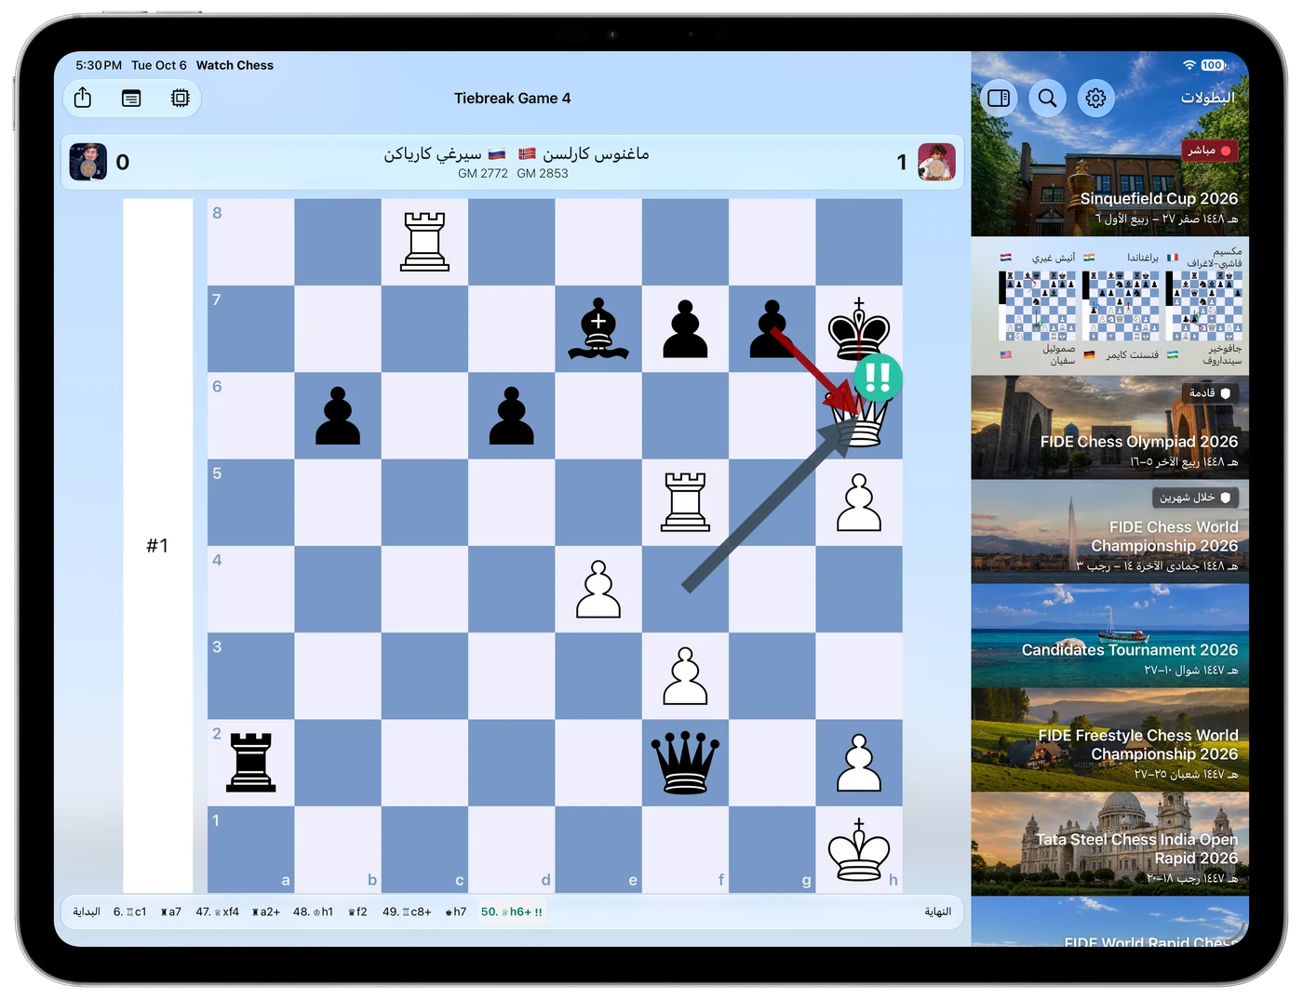Open tournament search magnifier
The width and height of the screenshot is (1303, 998).
pos(1047,98)
